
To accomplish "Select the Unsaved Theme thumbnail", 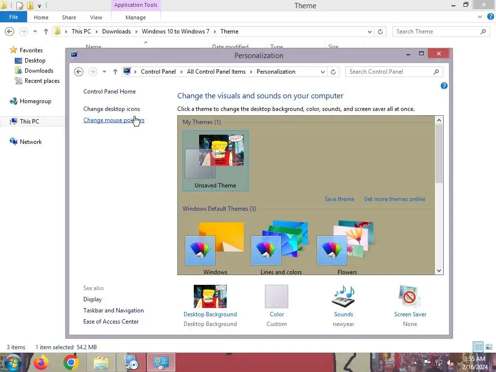I will [216, 161].
